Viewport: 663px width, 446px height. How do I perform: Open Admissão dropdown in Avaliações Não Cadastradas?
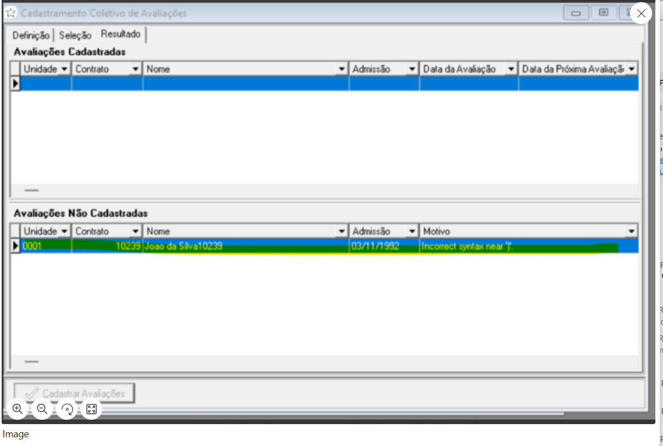click(x=412, y=231)
